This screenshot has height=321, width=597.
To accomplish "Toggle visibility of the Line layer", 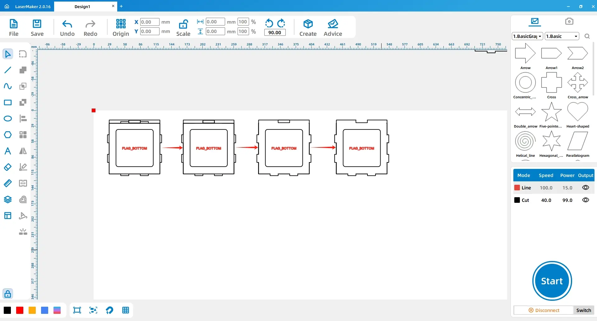I will tap(585, 188).
